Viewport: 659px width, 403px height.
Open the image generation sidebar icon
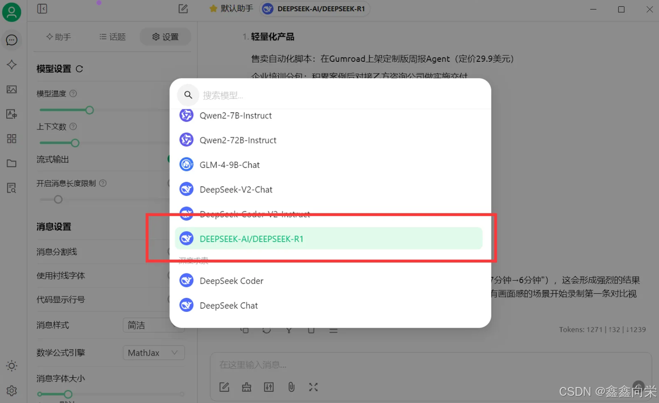point(11,90)
